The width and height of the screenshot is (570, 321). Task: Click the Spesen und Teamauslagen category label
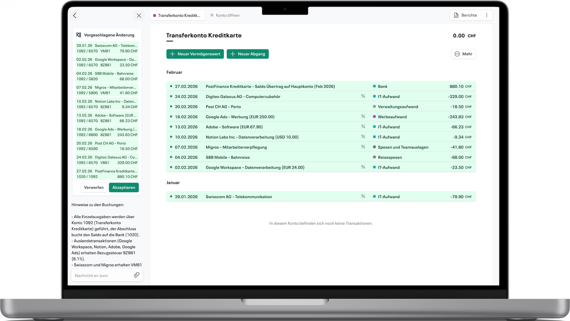point(403,147)
